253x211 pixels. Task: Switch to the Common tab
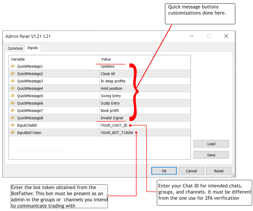pyautogui.click(x=15, y=48)
